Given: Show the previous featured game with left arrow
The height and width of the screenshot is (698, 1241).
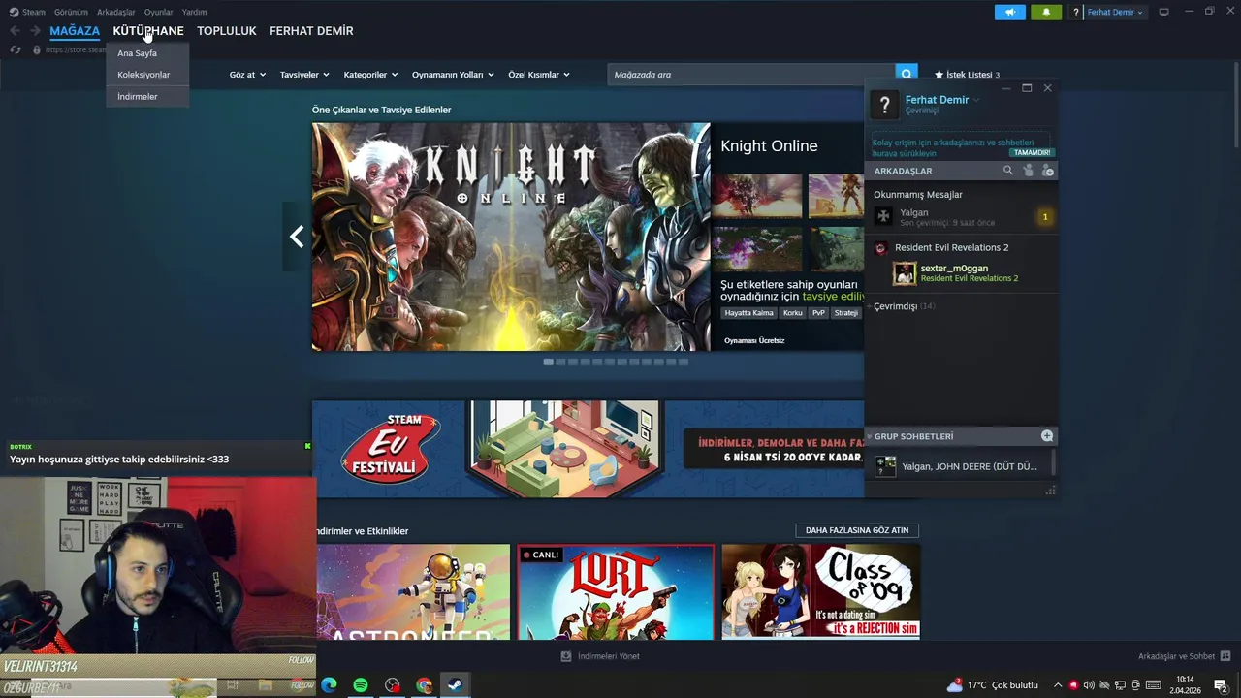Looking at the screenshot, I should tap(297, 237).
